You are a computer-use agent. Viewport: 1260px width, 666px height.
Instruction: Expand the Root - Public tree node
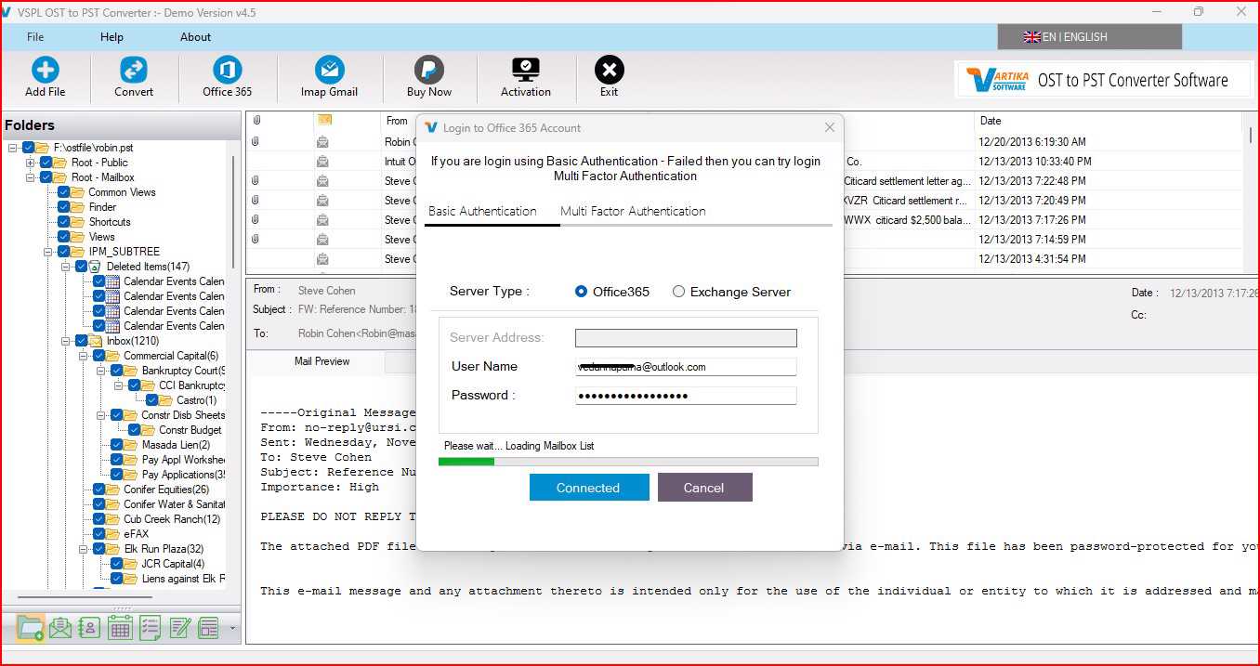[x=31, y=163]
